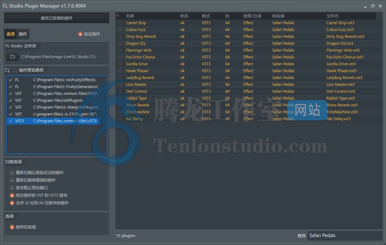Select the FL Studio 21 Plugins\VST path row
The height and width of the screenshot is (245, 386).
pos(54,114)
